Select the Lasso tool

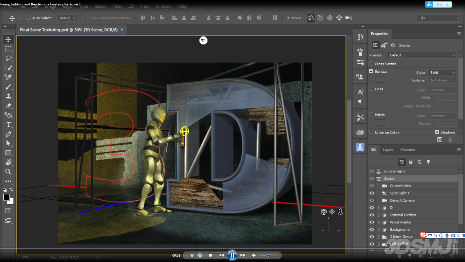pos(8,58)
